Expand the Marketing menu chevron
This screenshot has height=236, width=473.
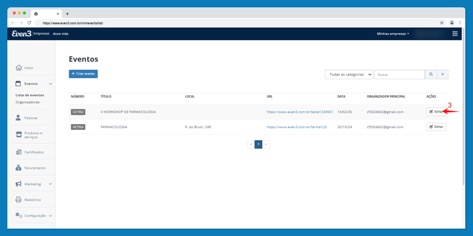point(50,184)
